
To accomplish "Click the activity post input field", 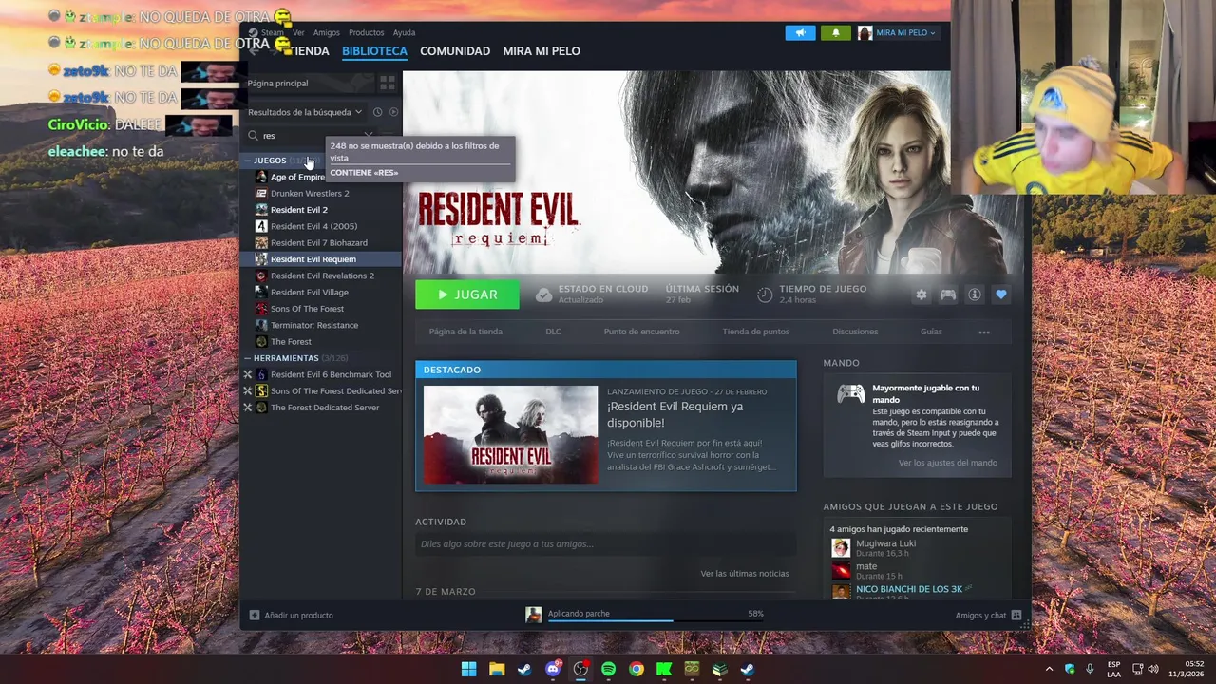I will tap(605, 543).
